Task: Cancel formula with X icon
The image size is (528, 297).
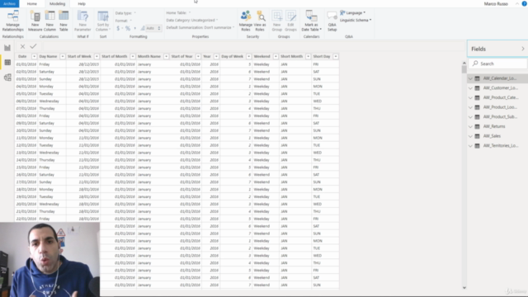Action: (x=22, y=46)
